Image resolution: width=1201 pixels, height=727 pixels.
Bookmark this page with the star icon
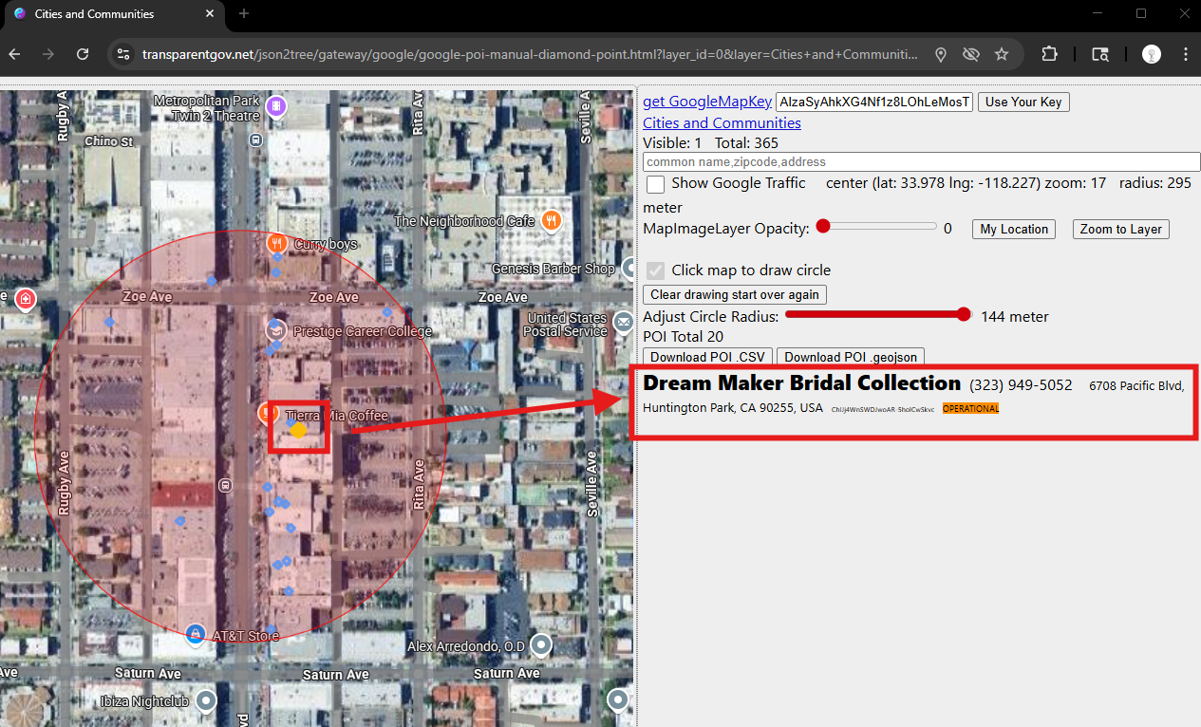coord(1002,54)
